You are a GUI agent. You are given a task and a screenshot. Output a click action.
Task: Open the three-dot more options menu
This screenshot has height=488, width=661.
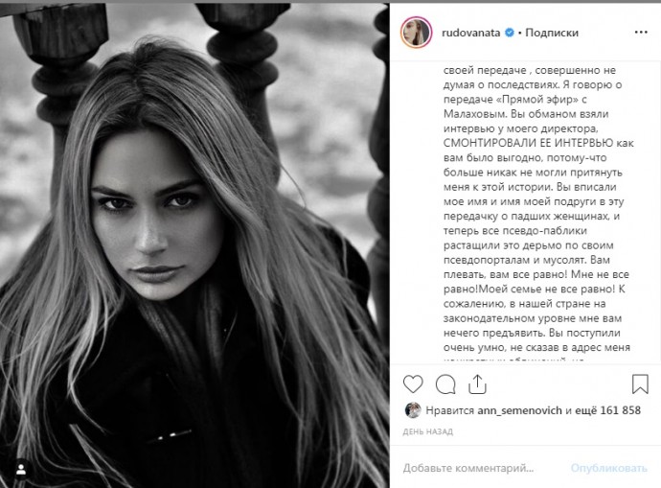(641, 33)
